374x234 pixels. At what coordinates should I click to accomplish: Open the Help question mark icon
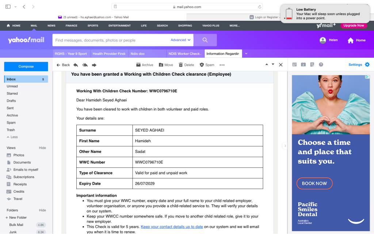pyautogui.click(x=321, y=65)
